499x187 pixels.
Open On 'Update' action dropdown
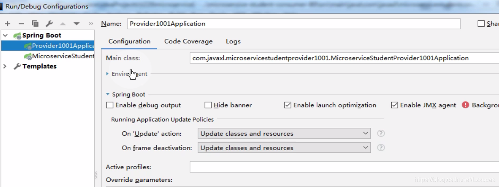[284, 133]
